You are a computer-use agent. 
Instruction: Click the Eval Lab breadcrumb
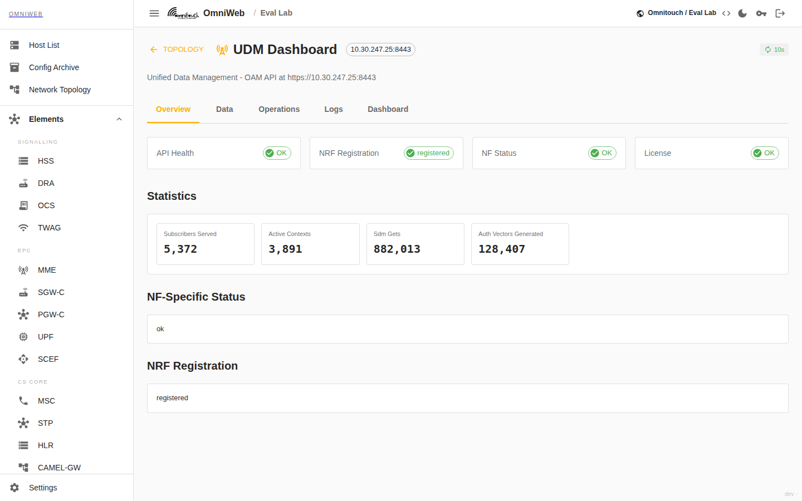[x=276, y=13]
